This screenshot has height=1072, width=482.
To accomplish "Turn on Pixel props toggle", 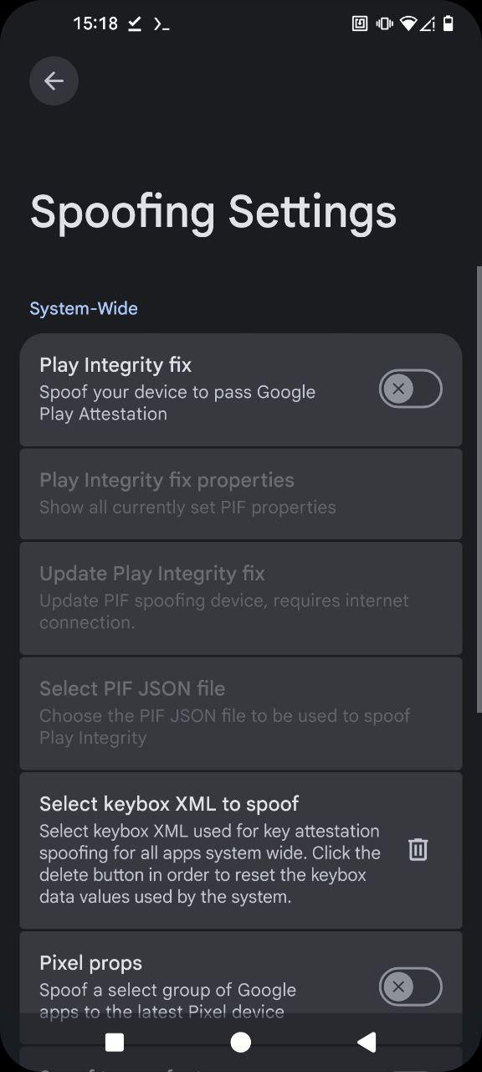I will click(x=410, y=987).
